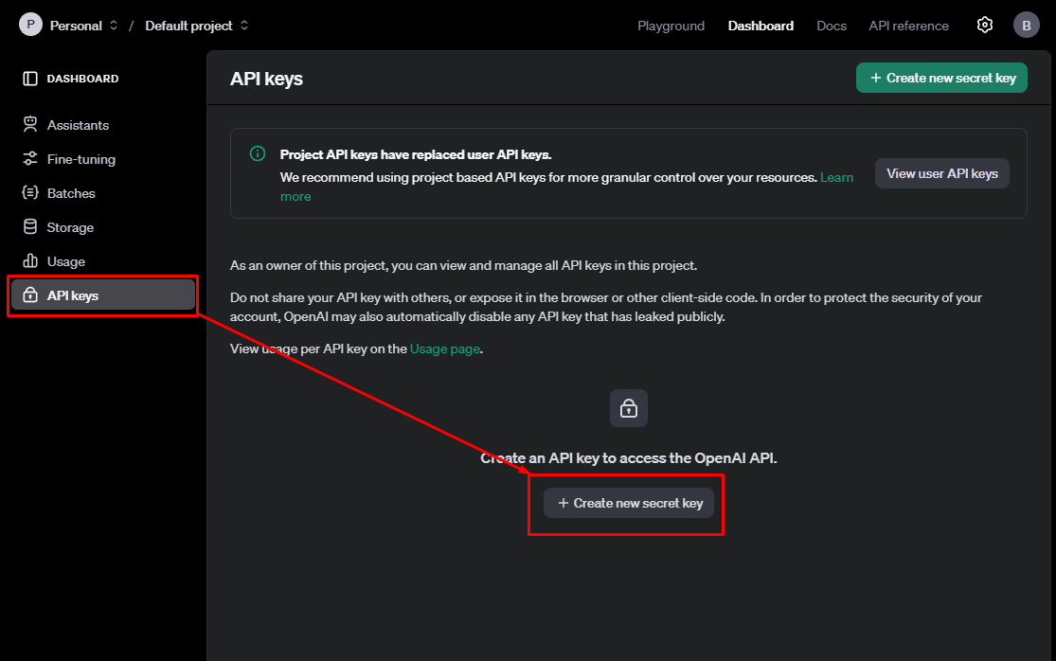Click 'Project API keys have replaced user API keys.'
The image size is (1056, 661).
(x=416, y=154)
